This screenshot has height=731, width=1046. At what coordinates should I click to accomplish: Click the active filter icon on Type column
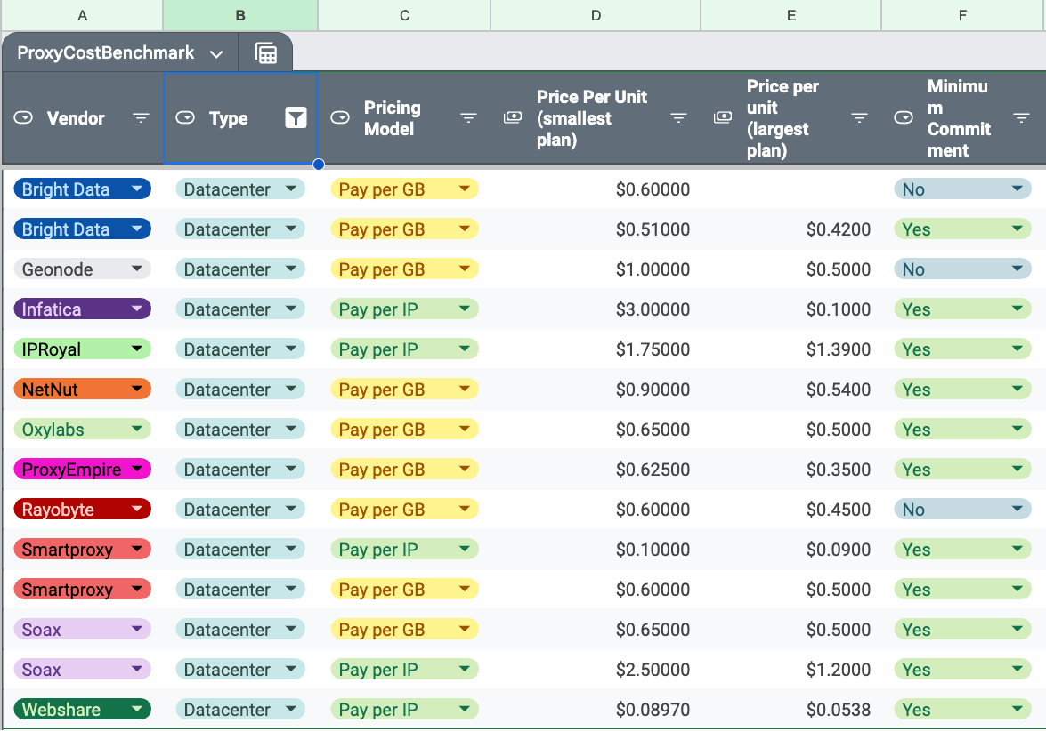tap(296, 117)
